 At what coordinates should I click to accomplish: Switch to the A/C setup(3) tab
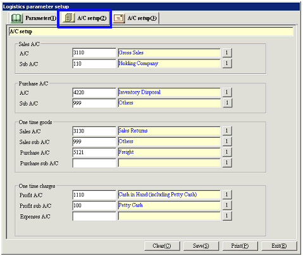(x=135, y=18)
